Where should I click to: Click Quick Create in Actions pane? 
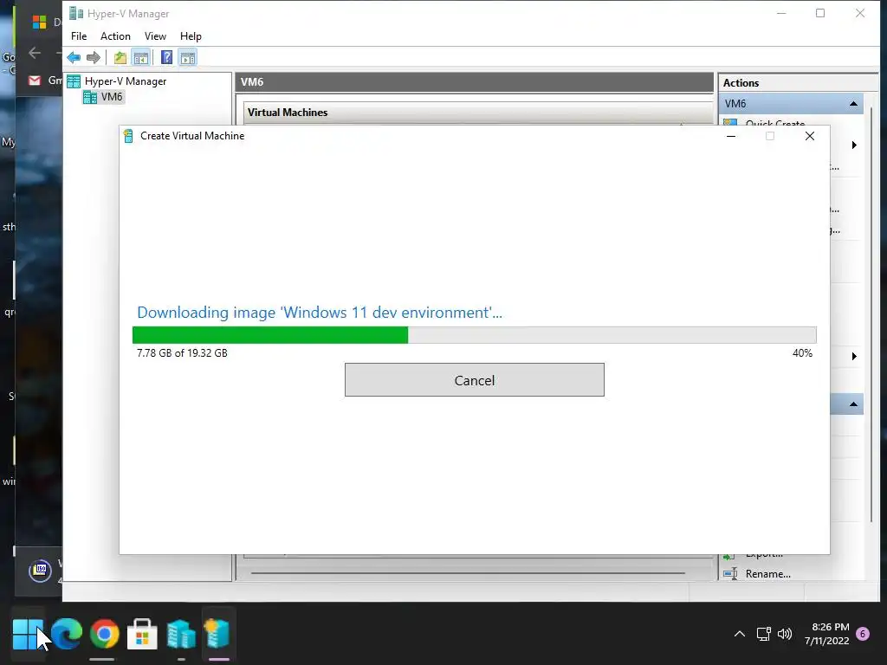pyautogui.click(x=775, y=123)
